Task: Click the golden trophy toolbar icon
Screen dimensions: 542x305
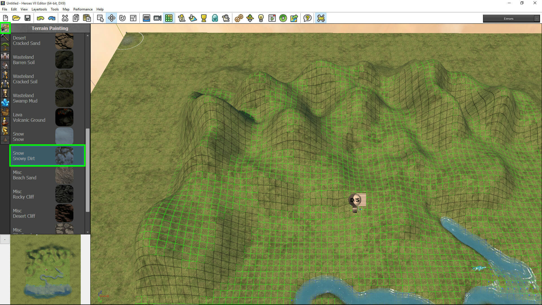Action: (x=204, y=18)
